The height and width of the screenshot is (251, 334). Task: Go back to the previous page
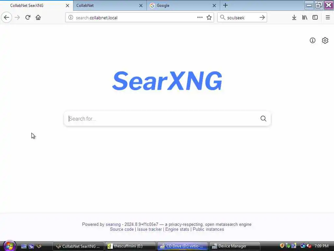pos(7,18)
